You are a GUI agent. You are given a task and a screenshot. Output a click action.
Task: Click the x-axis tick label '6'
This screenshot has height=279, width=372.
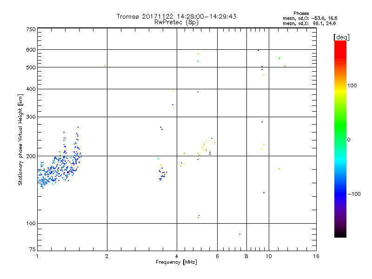coord(217,256)
